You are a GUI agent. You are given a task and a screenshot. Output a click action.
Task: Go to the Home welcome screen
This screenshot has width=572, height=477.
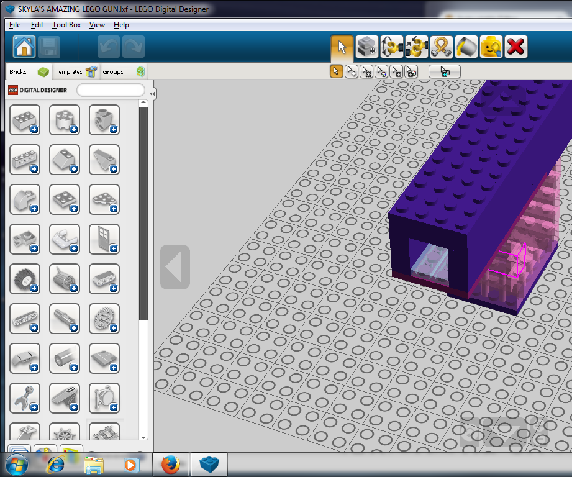[x=24, y=47]
